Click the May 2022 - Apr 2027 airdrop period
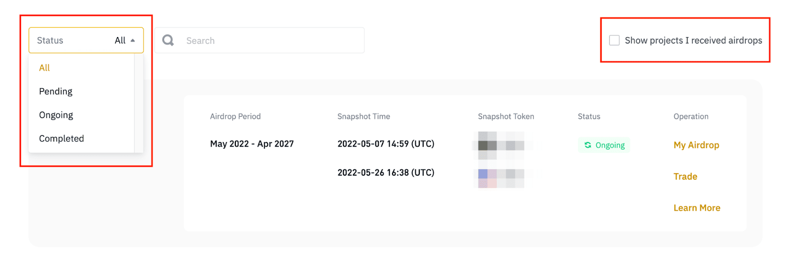Image resolution: width=791 pixels, height=263 pixels. 252,144
